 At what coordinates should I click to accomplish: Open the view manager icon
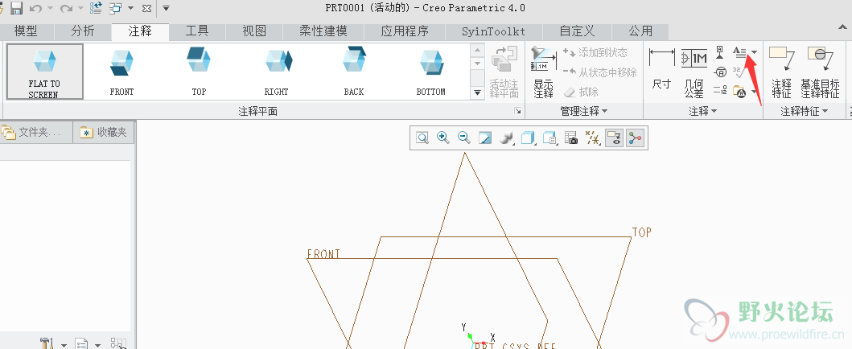pos(549,138)
